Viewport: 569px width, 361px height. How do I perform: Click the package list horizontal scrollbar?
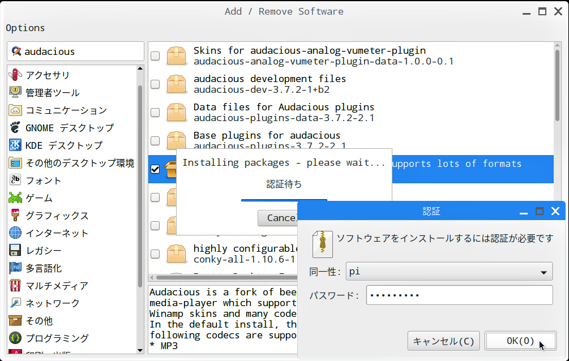(227, 278)
